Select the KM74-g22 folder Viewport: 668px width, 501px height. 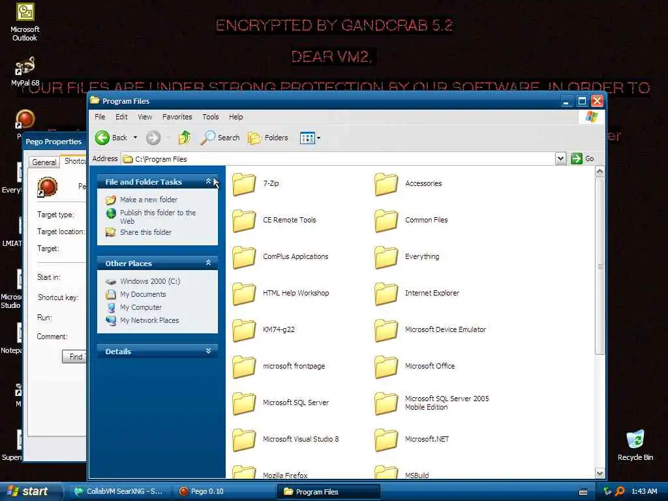264,329
